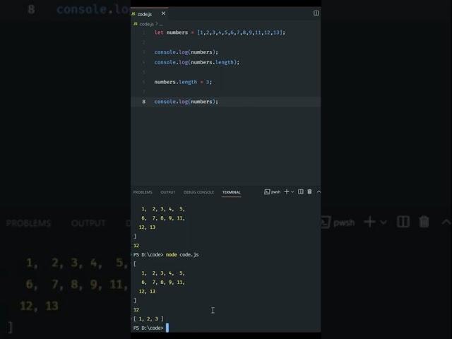The width and height of the screenshot is (452, 339).
Task: Click the line with 'let numbers' array declaration
Action: 220,32
